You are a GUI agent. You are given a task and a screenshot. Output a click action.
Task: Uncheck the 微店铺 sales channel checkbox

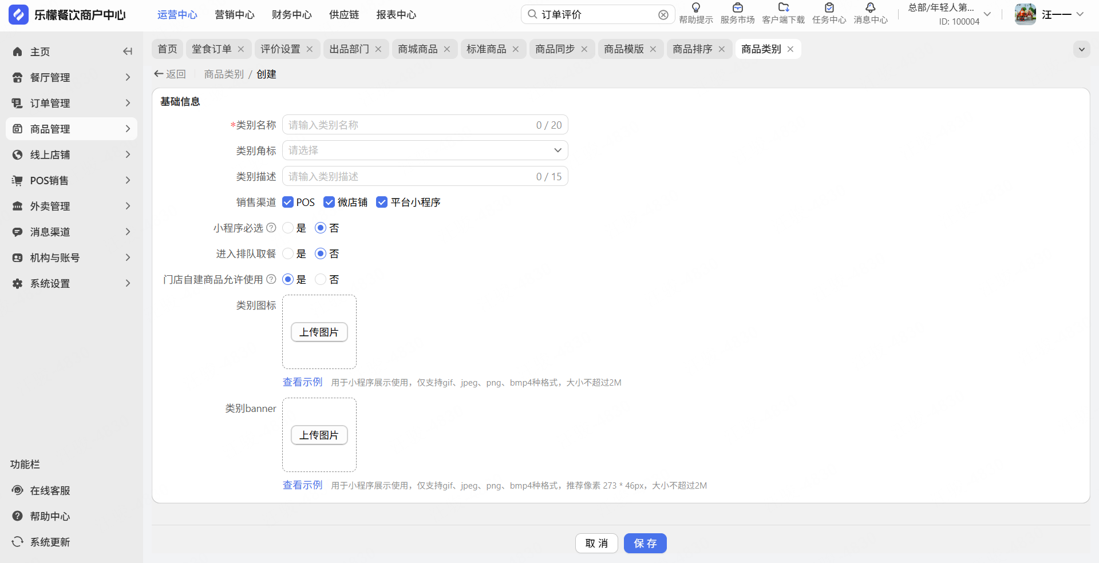point(329,202)
